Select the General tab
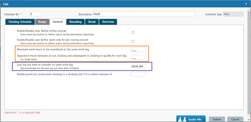This screenshot has height=122, width=251. coord(58,22)
